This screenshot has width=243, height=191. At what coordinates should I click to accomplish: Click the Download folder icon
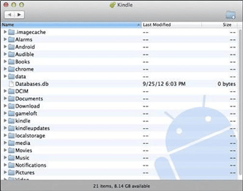coord(12,106)
